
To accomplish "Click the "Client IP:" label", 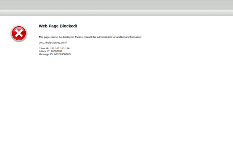I will [44, 48].
